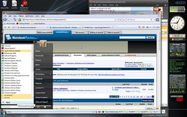Click the browser page vertical scrollbar
Image resolution: width=187 pixels, height=117 pixels.
point(159,68)
